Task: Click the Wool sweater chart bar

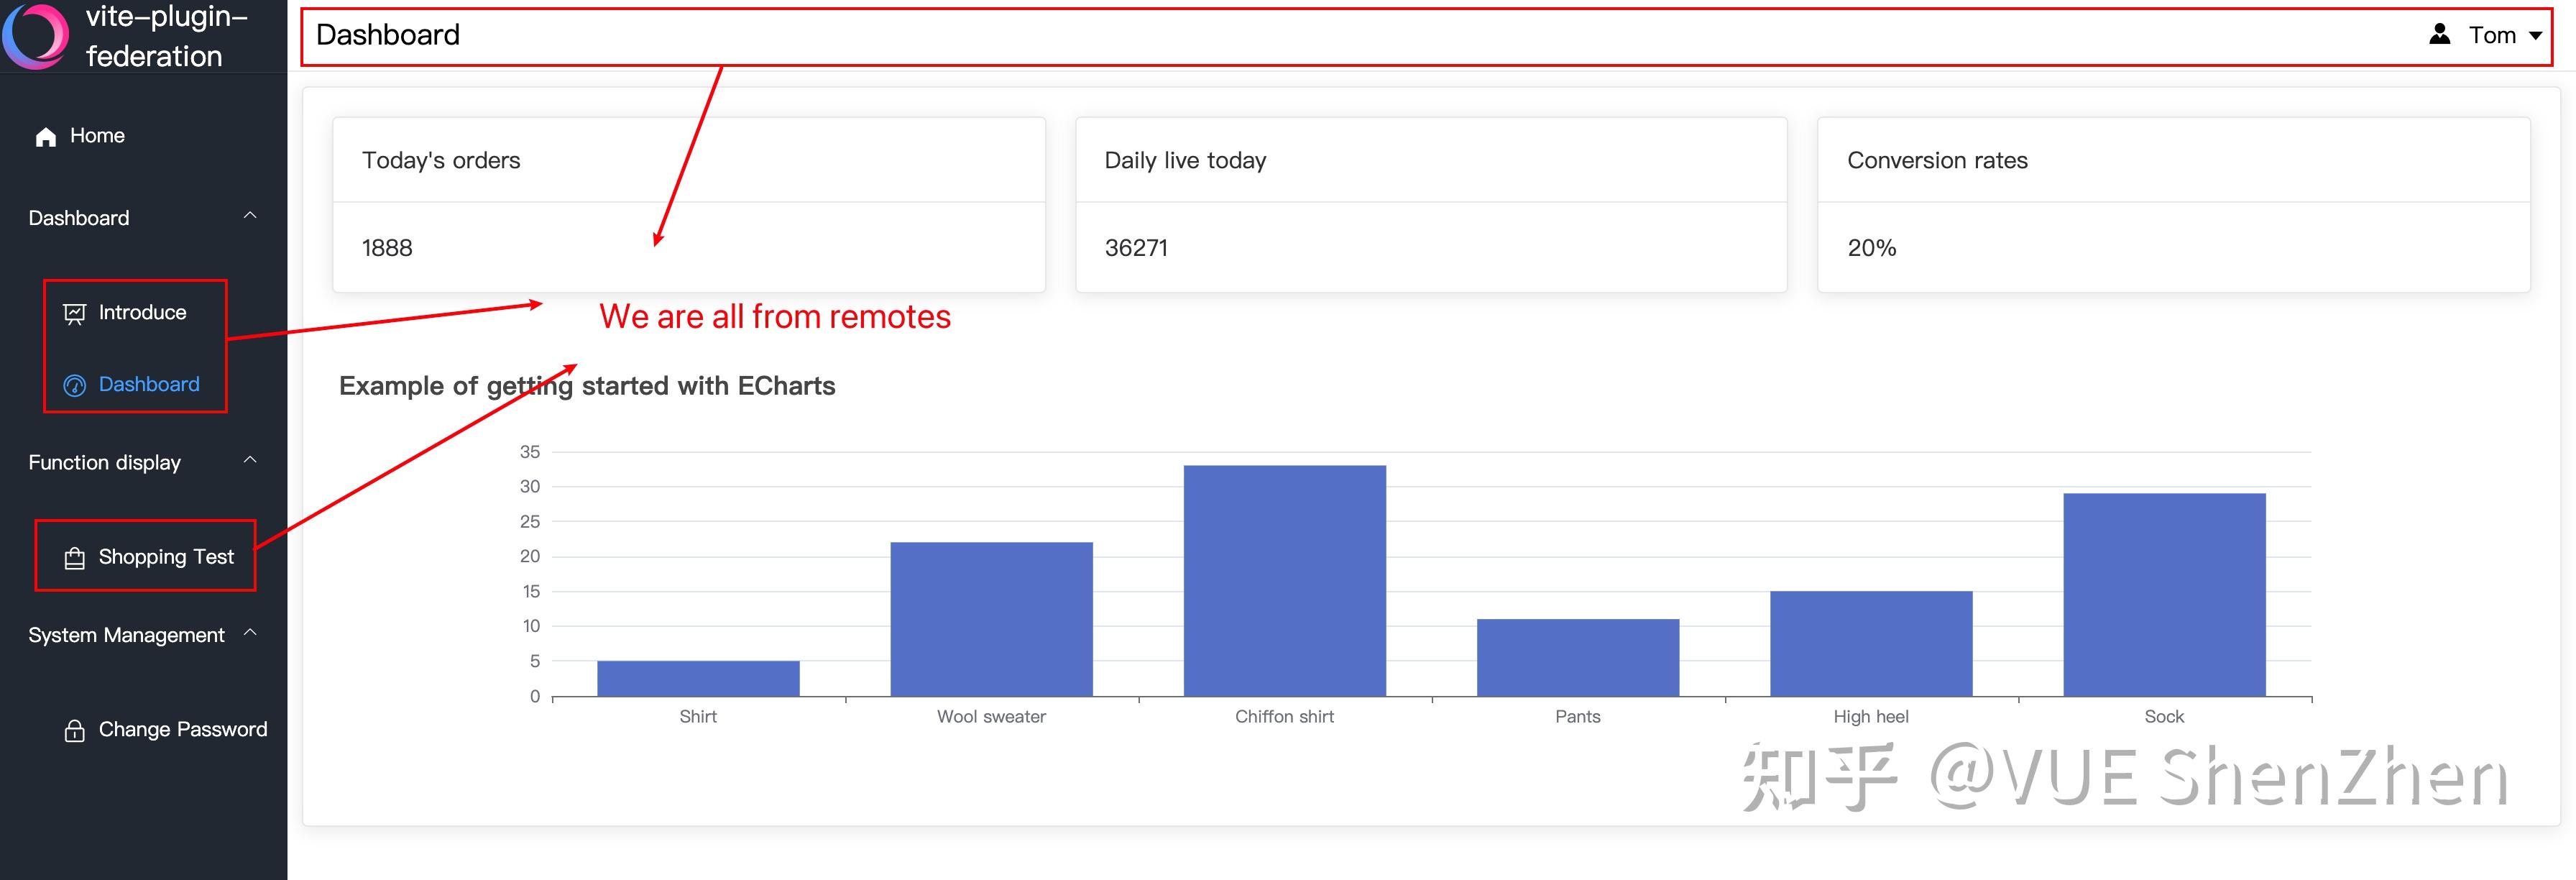Action: (991, 618)
